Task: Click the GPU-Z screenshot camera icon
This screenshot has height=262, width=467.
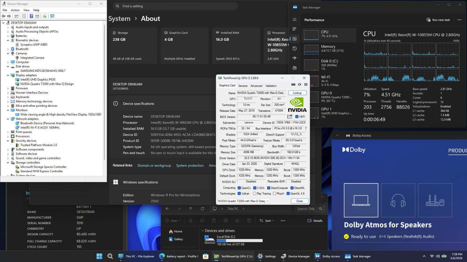Action: pyautogui.click(x=293, y=84)
